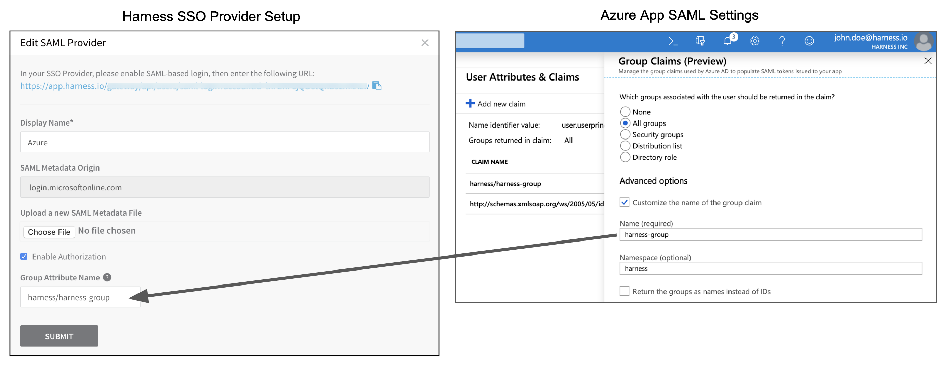This screenshot has width=946, height=365.
Task: Select the Distribution list radio option
Action: click(625, 146)
